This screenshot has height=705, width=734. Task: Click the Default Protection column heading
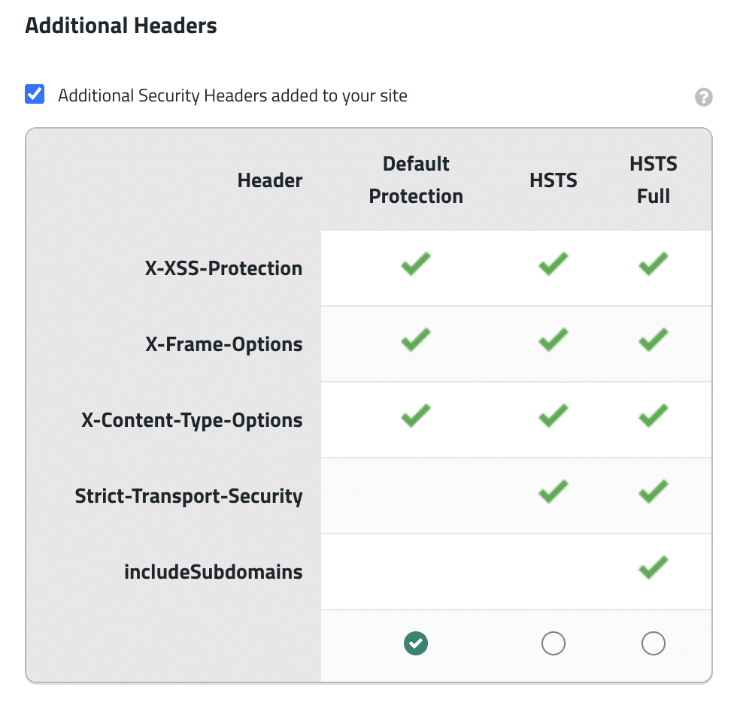click(x=415, y=180)
